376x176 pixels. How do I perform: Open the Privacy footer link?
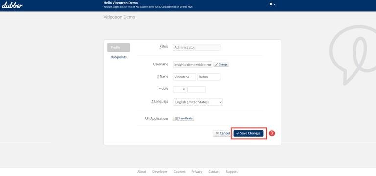pos(197,172)
